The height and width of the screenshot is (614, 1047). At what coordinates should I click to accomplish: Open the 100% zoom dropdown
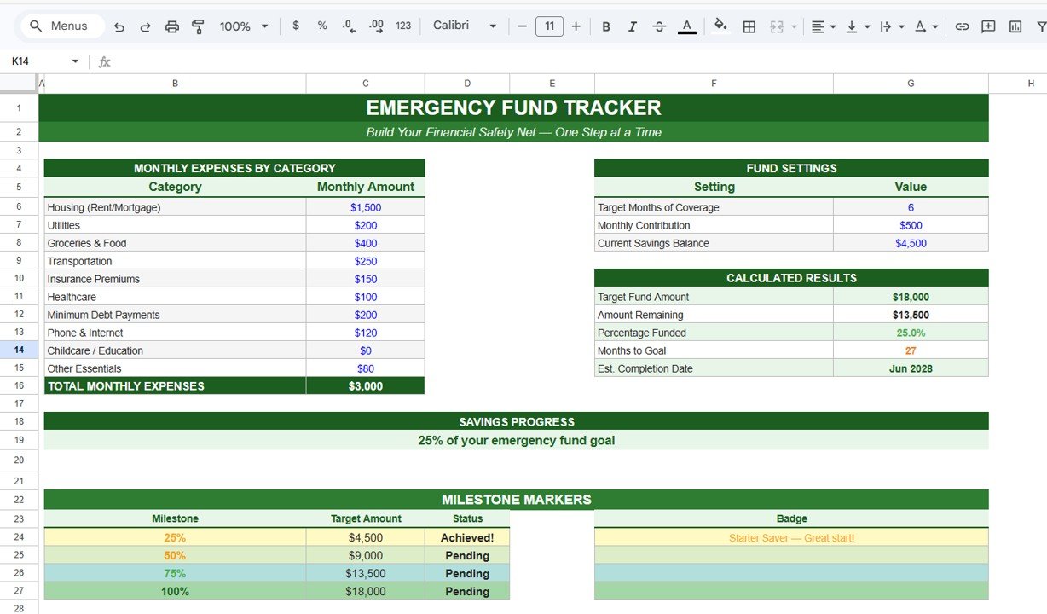pyautogui.click(x=243, y=26)
